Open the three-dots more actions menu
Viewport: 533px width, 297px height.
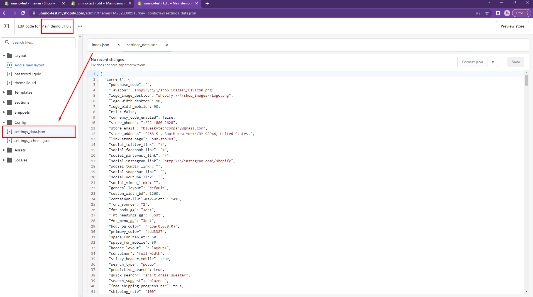click(x=80, y=26)
